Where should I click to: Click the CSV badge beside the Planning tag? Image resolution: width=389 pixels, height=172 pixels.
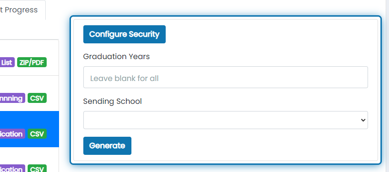click(37, 98)
